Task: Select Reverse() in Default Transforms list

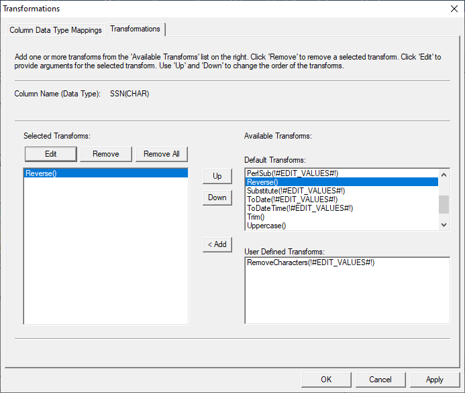Action: click(x=342, y=182)
